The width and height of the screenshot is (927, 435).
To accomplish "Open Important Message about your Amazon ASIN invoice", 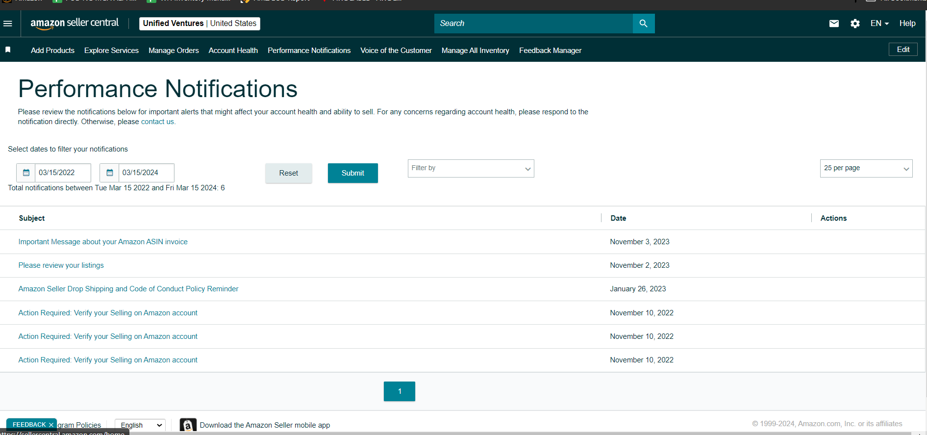I will [103, 242].
